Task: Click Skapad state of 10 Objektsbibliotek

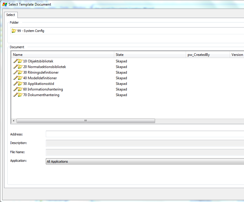Action: click(121, 61)
